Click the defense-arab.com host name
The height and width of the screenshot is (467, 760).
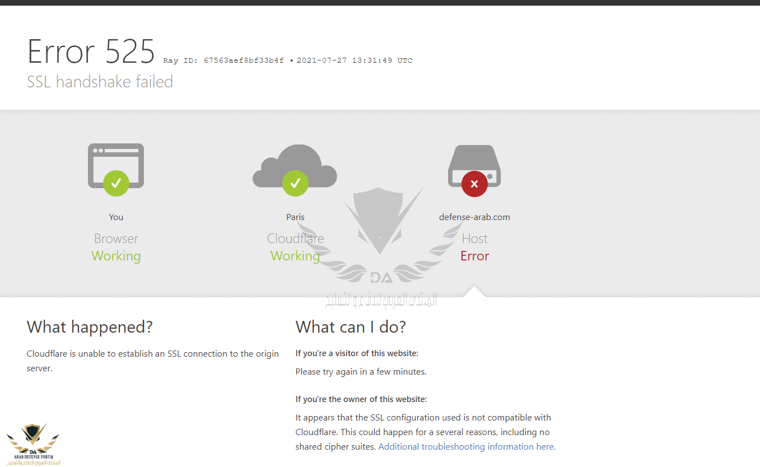[474, 217]
